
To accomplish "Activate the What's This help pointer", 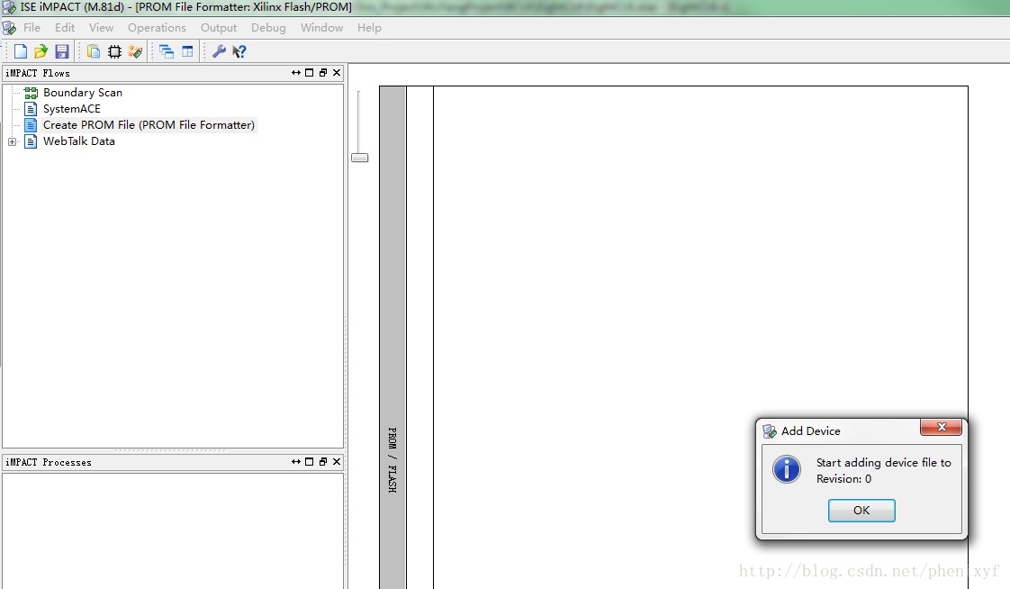I will [x=239, y=51].
